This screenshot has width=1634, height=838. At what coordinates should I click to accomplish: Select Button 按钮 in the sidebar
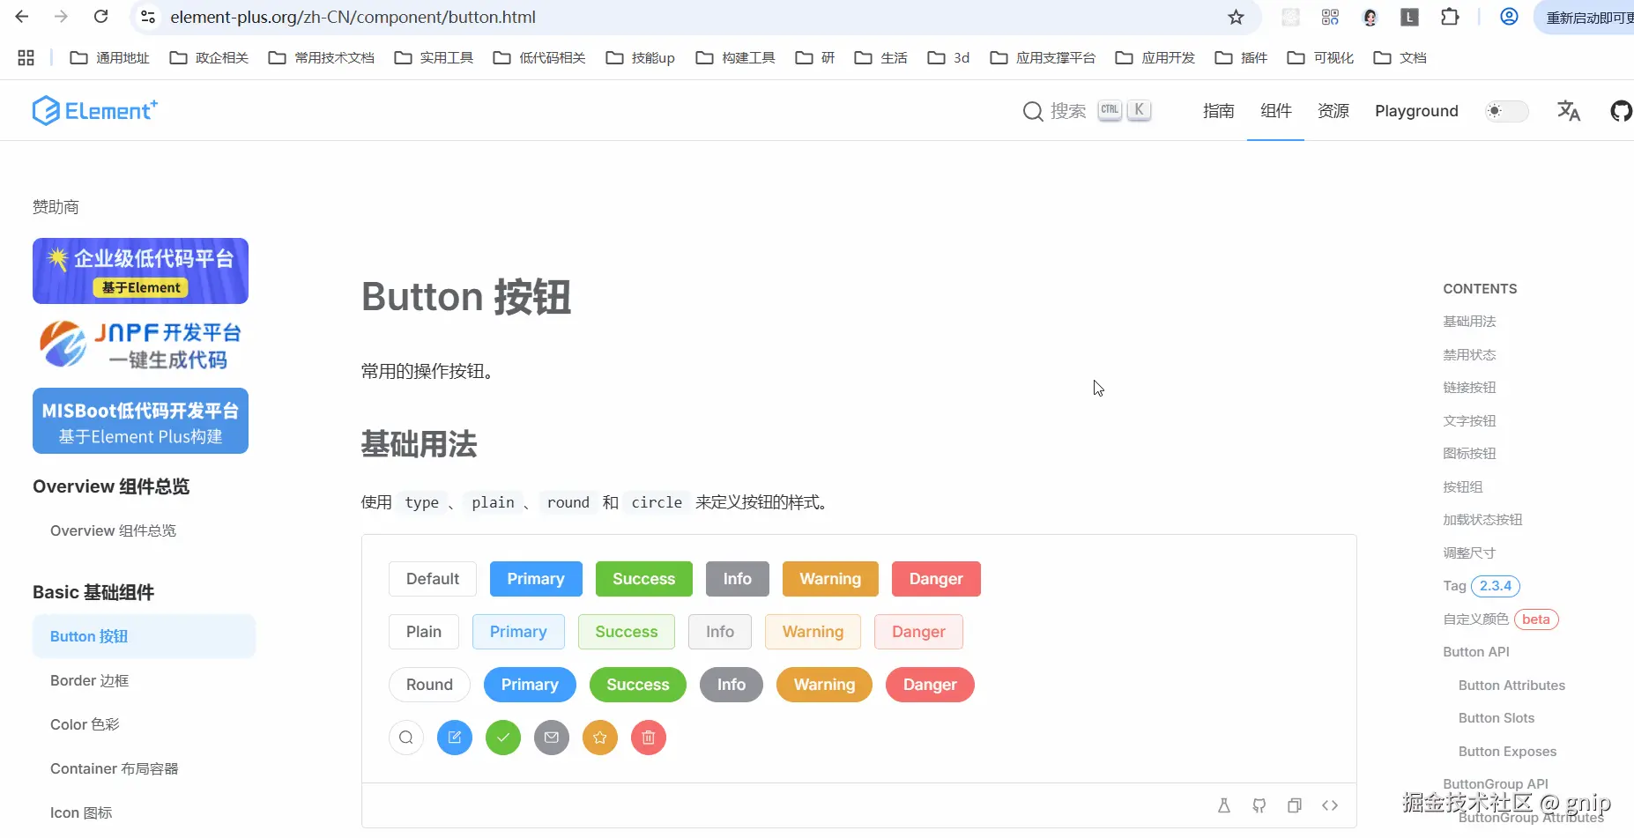click(x=144, y=636)
